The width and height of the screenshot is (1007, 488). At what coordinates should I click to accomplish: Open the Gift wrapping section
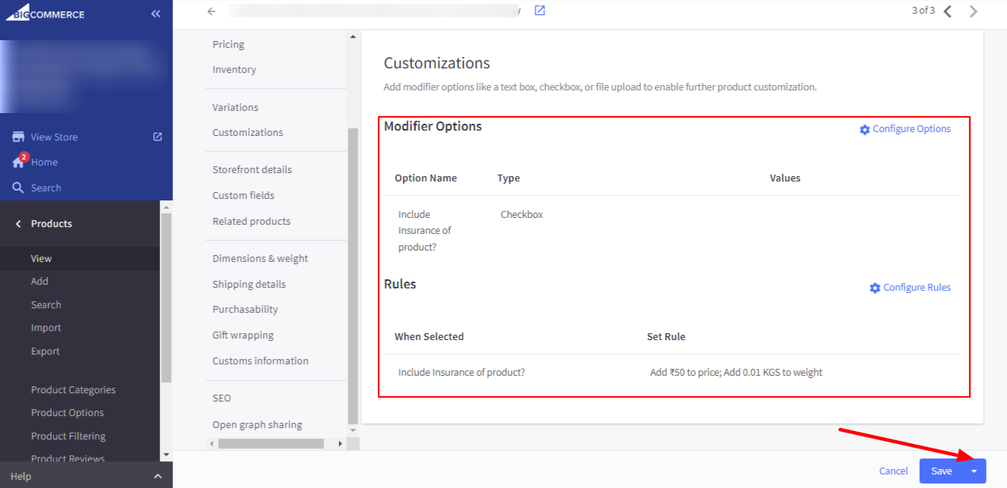(243, 335)
